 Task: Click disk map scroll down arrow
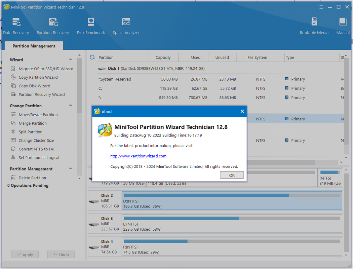coord(346,255)
